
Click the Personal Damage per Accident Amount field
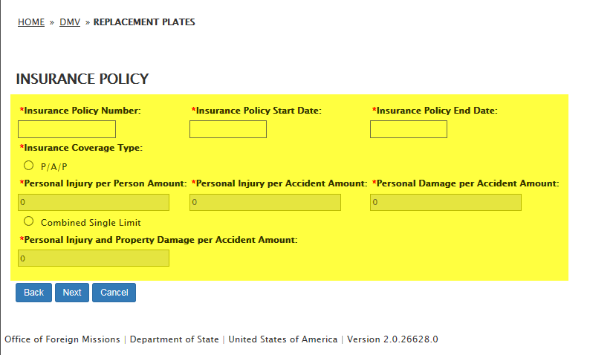click(x=446, y=202)
